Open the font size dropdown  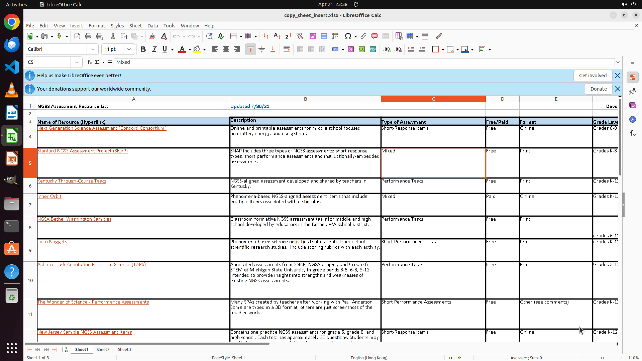129,49
